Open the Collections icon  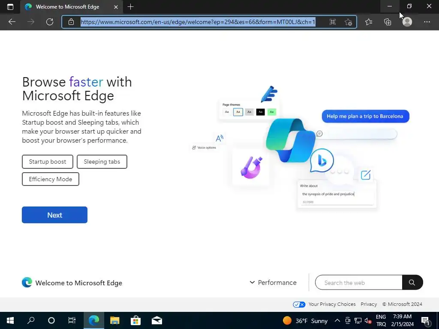pos(388,22)
